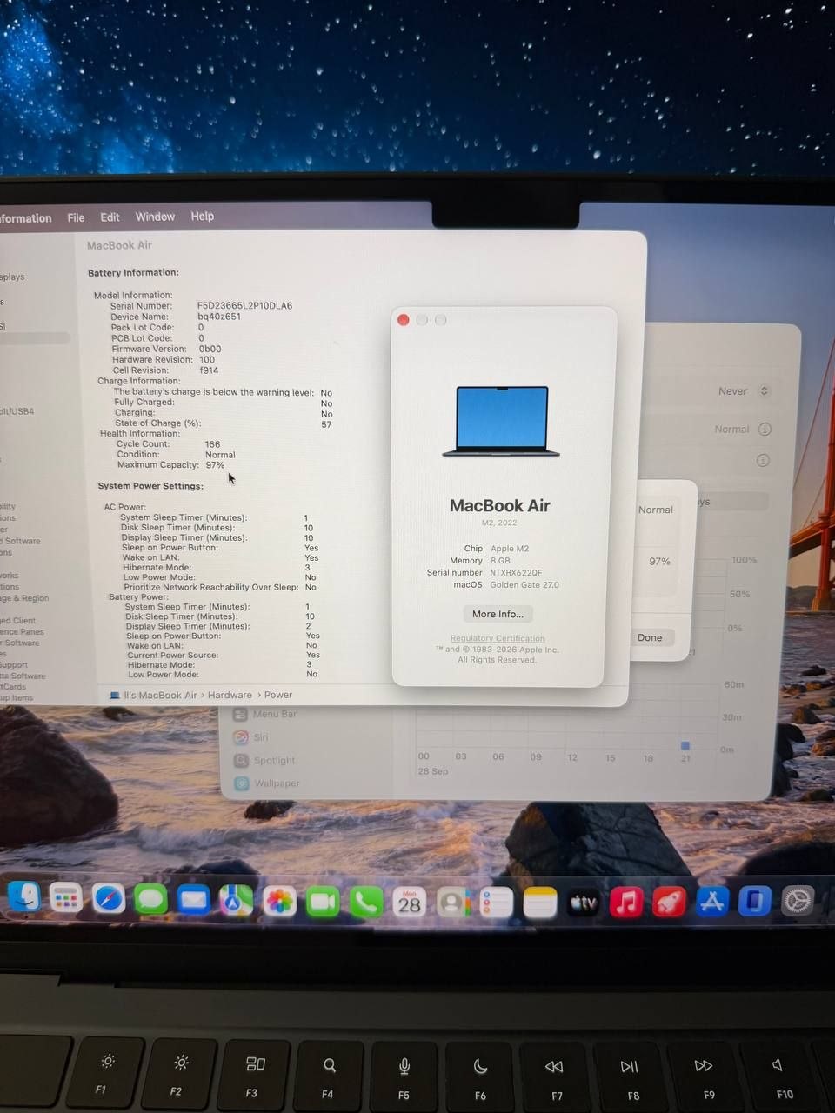835x1113 pixels.
Task: Close the About This Mac window
Action: pyautogui.click(x=404, y=320)
